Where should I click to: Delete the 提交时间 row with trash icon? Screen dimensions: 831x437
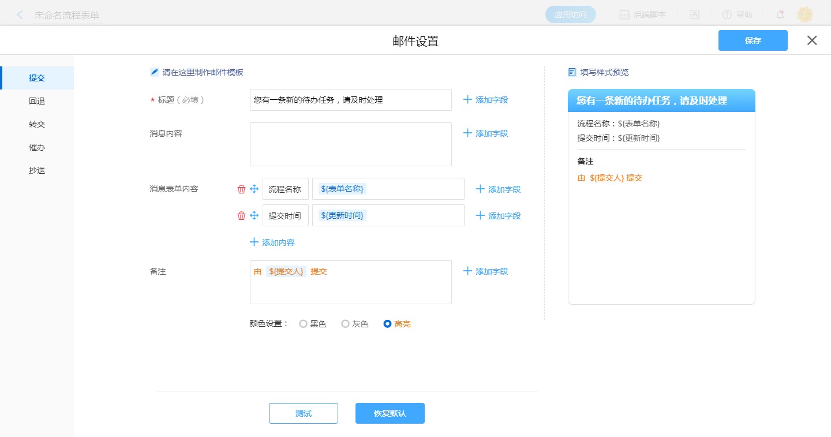click(x=241, y=216)
